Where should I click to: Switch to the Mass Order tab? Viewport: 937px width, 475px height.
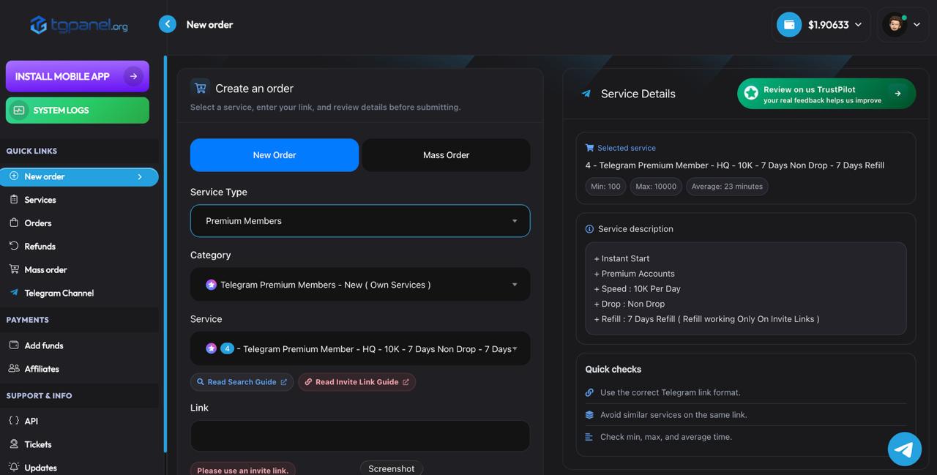click(446, 155)
